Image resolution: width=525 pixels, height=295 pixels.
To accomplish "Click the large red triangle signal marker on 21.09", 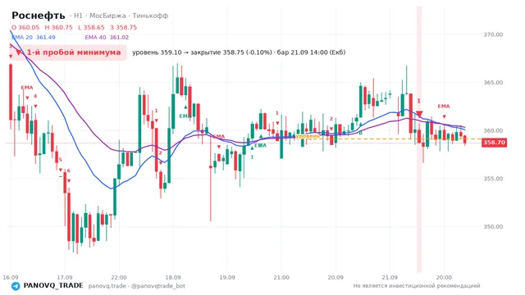I will click(419, 114).
